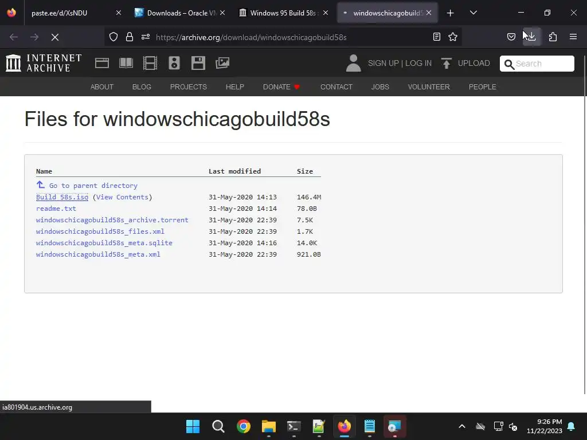Open the DONATE menu item

pos(281,87)
